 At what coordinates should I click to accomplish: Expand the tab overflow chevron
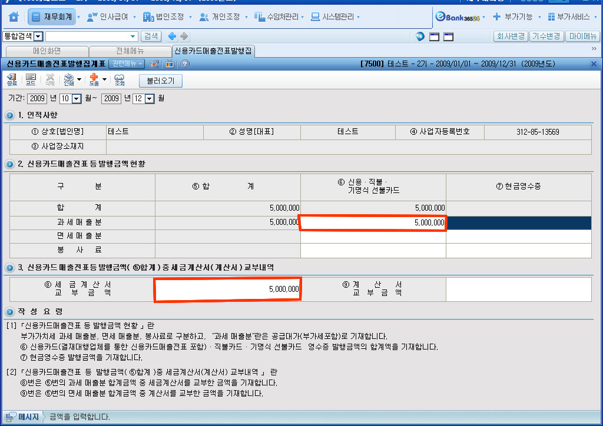tap(594, 49)
